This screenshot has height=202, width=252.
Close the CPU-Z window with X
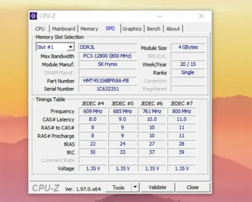[x=201, y=16]
